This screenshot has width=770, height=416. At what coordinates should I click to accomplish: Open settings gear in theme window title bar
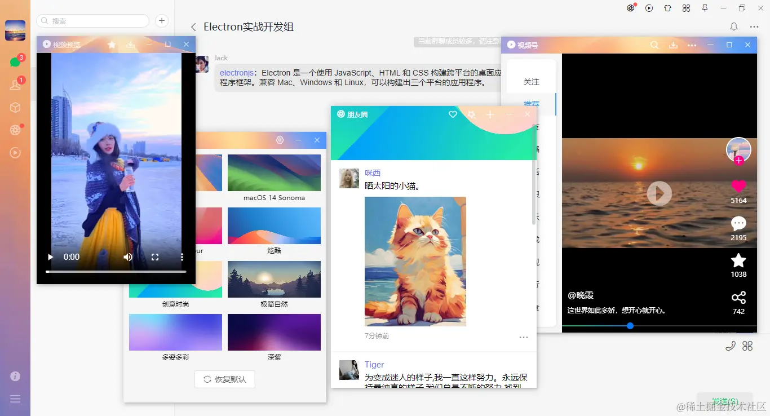[x=280, y=140]
